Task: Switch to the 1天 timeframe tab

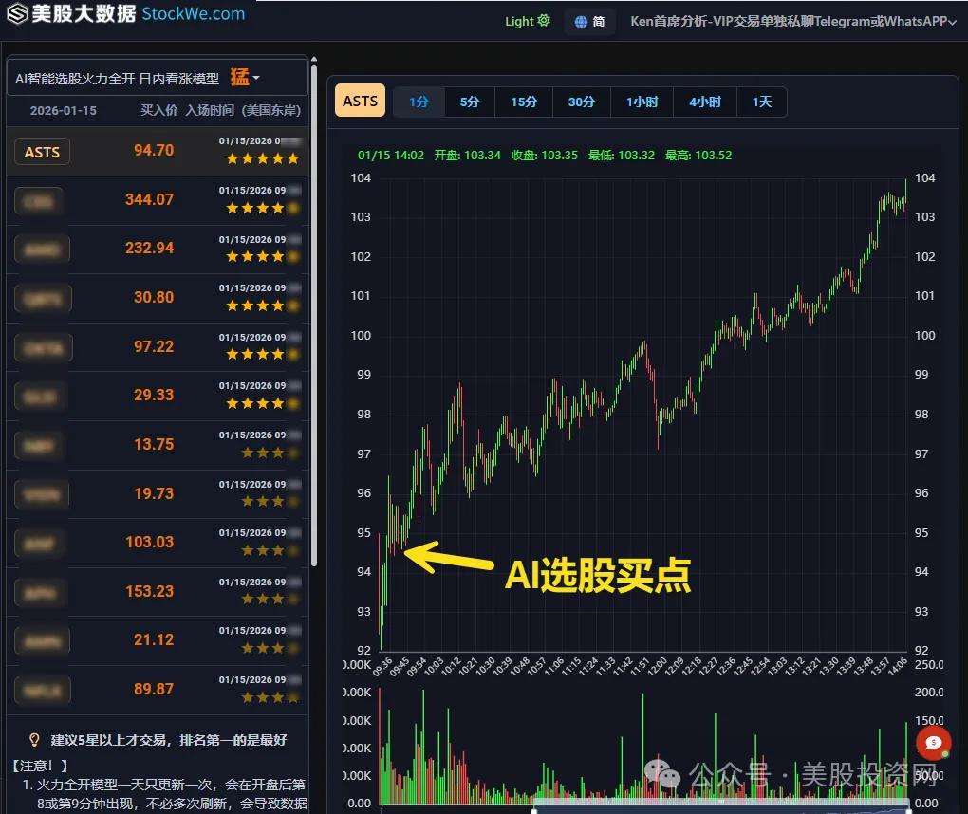Action: (762, 102)
